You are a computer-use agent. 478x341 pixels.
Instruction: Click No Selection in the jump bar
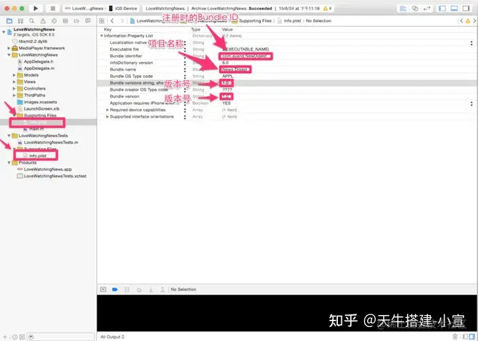coord(319,21)
